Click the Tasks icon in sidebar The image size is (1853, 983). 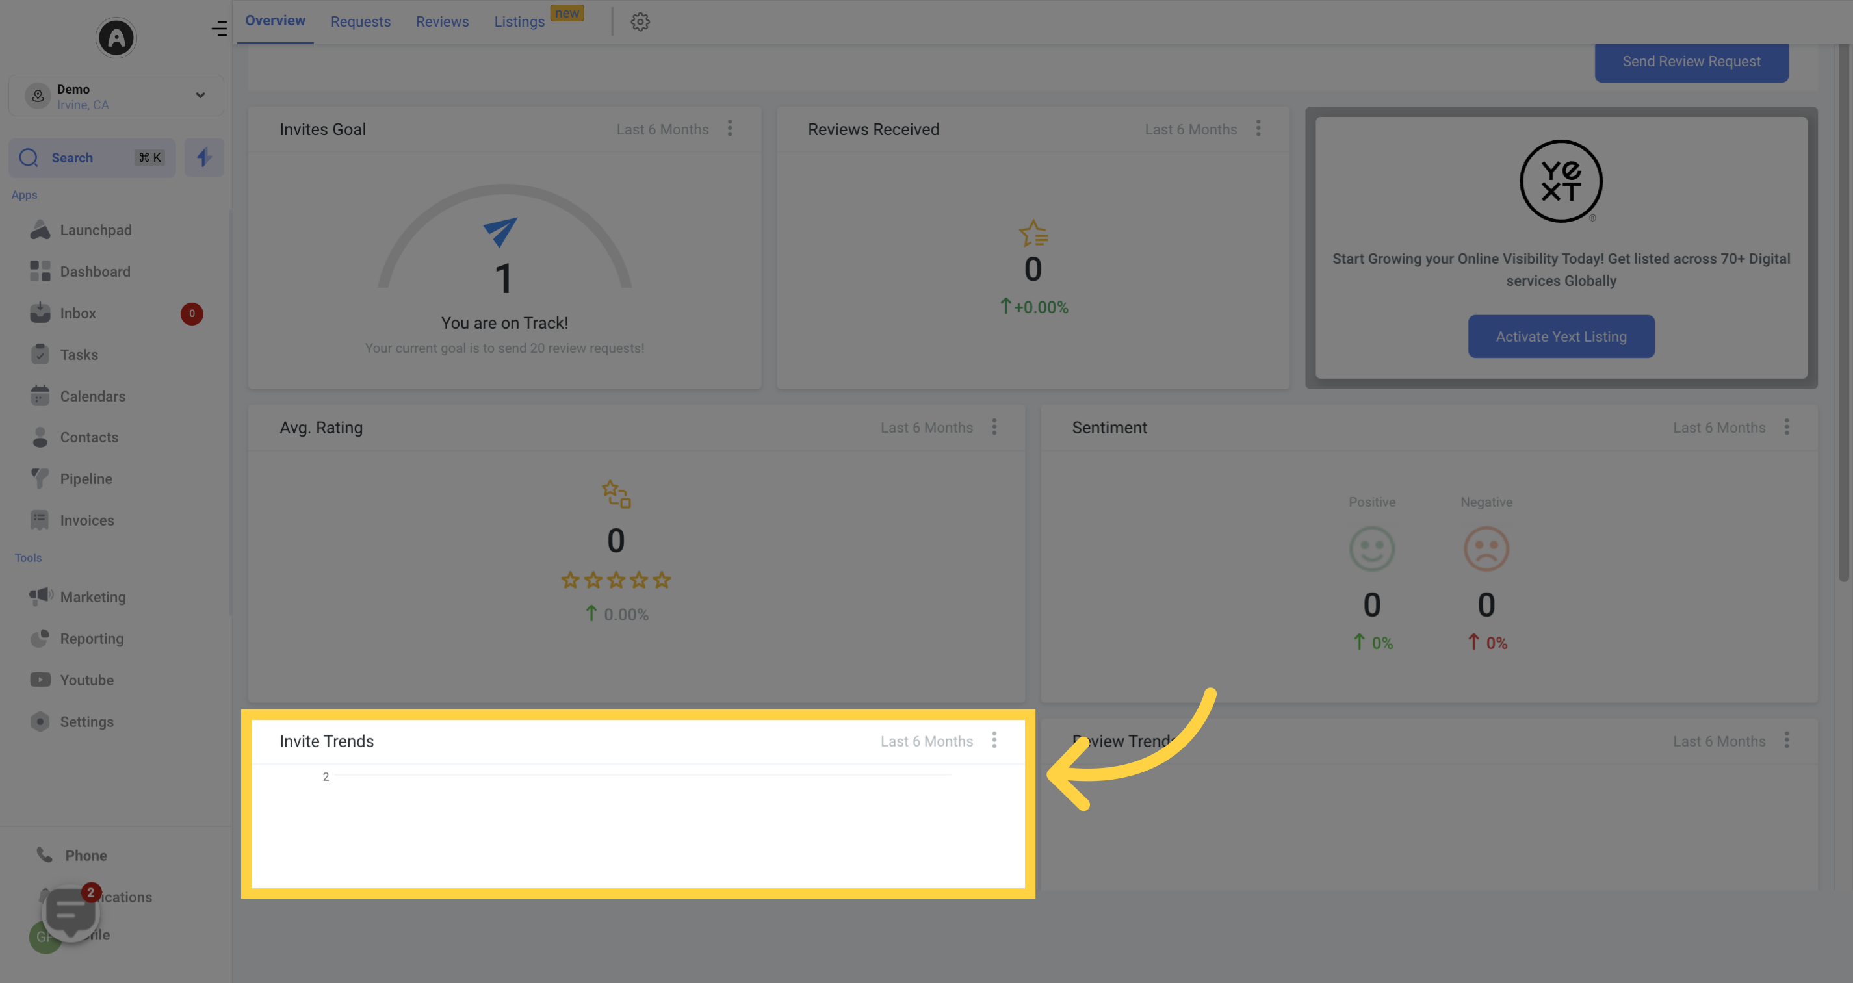tap(38, 354)
